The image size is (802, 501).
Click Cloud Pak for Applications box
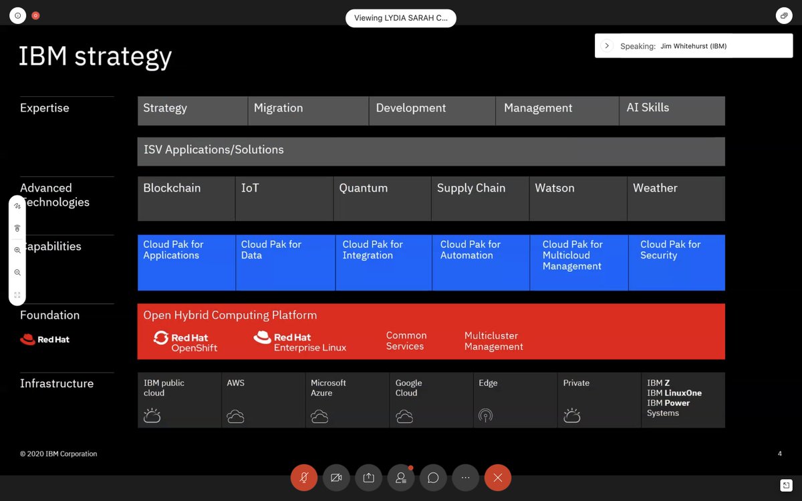tap(186, 263)
